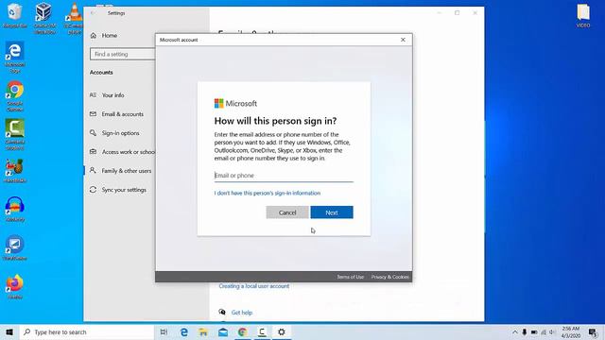Click the Email or phone field
Screen dimensions: 605x340
[284, 176]
